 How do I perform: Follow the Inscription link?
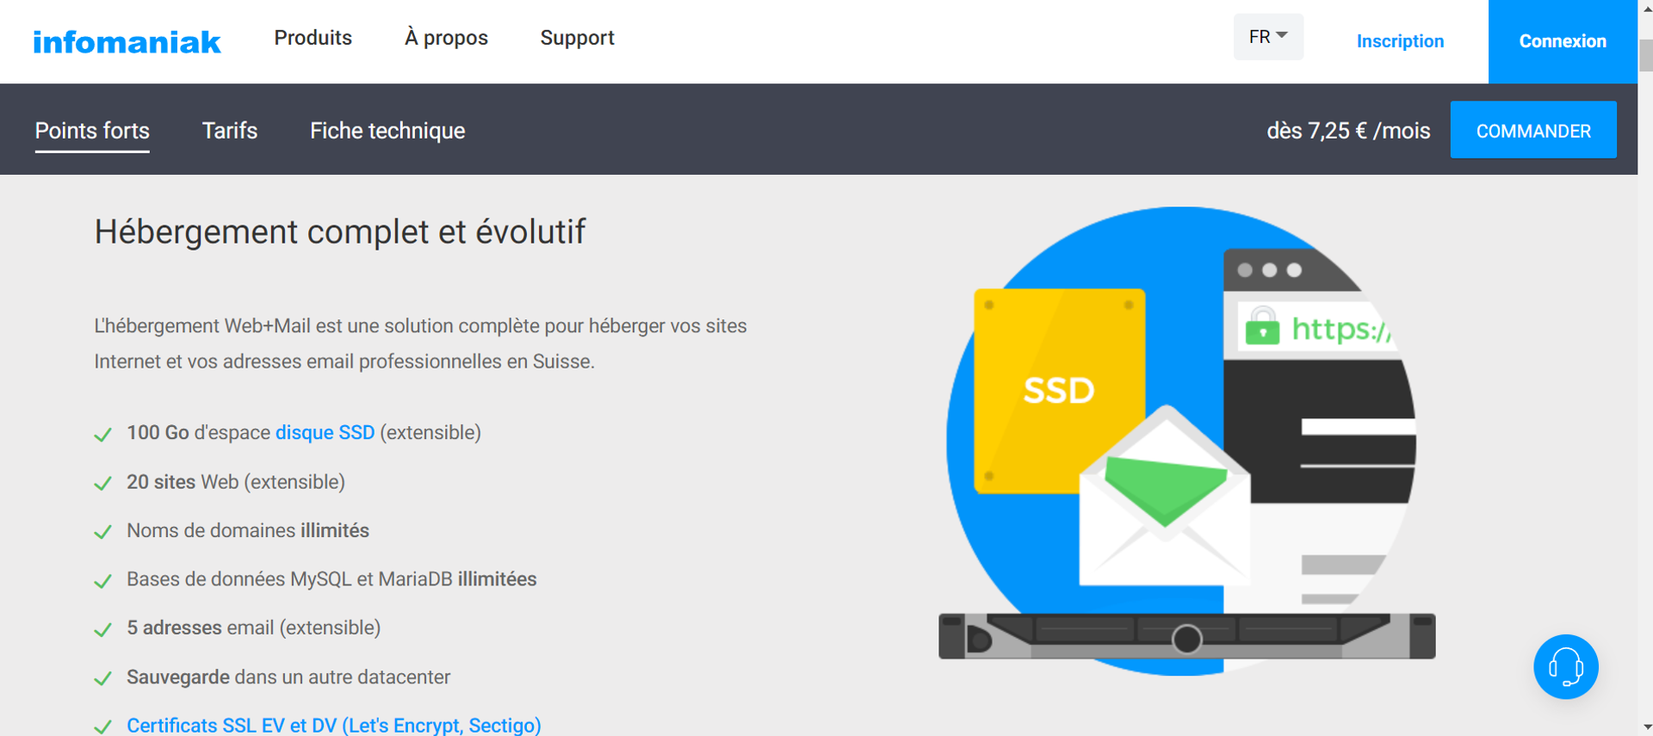click(1400, 41)
